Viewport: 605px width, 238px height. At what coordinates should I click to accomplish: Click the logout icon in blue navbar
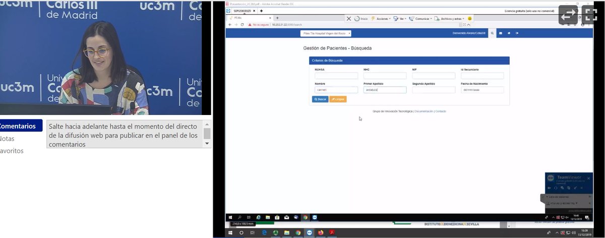point(517,33)
